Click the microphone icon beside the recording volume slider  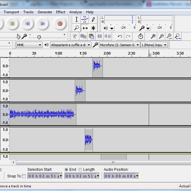coord(24,37)
